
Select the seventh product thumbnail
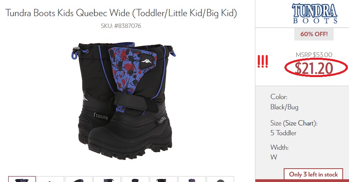[192, 179]
